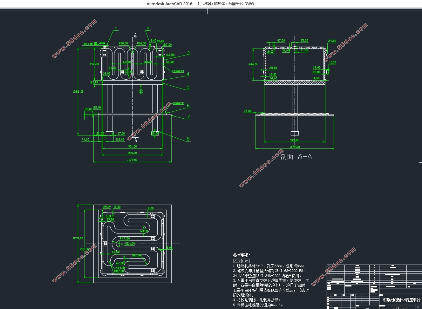Click part balloon number 6
Image resolution: width=422 pixels, height=309 pixels.
(188, 106)
